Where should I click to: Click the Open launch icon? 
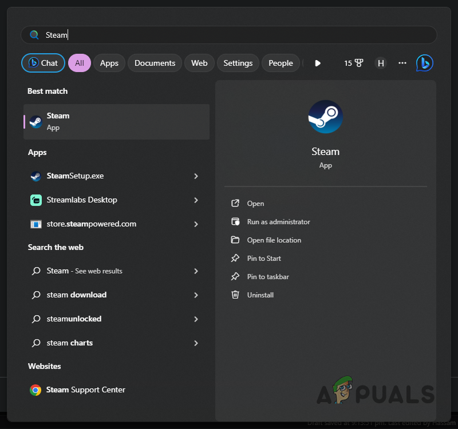pyautogui.click(x=235, y=203)
